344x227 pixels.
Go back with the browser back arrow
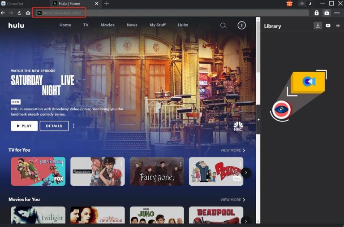click(x=3, y=13)
